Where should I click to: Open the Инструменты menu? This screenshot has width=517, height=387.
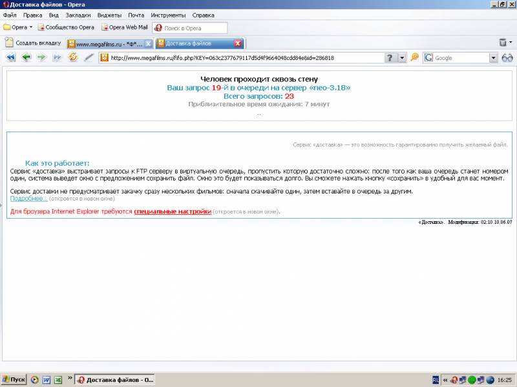(x=168, y=15)
